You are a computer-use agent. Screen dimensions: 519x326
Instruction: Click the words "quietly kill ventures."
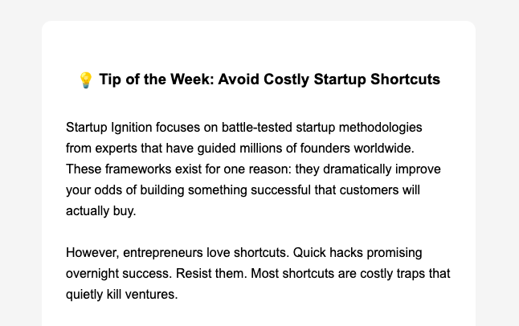121,295
